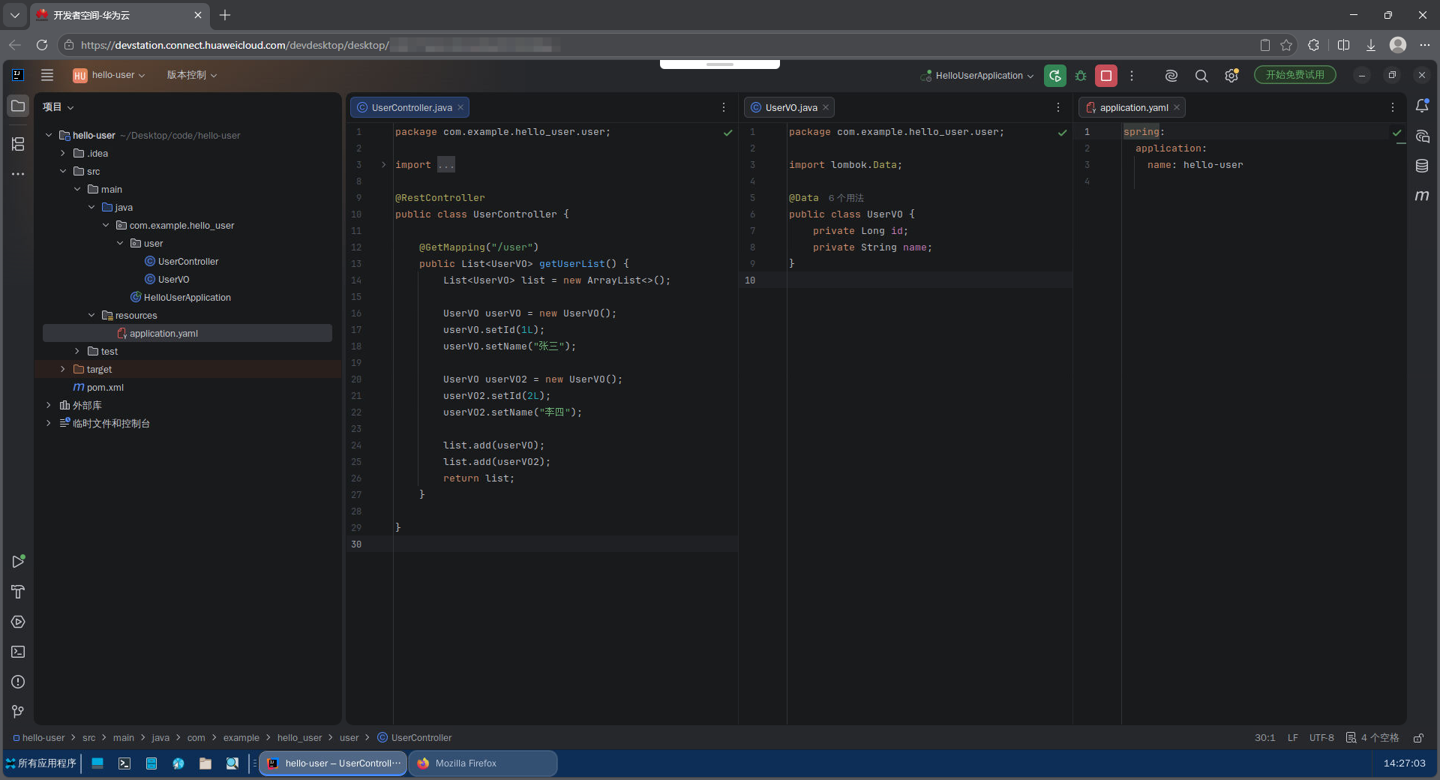Screen dimensions: 1440x780
Task: Click the 开始免费试用 free trial button
Action: pos(1295,75)
